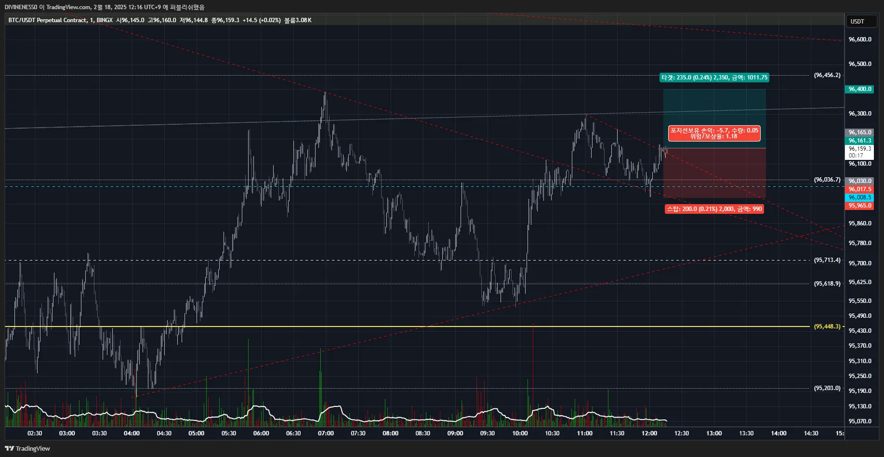Click the 95,550.0 price axis label
The width and height of the screenshot is (884, 457).
coord(860,301)
